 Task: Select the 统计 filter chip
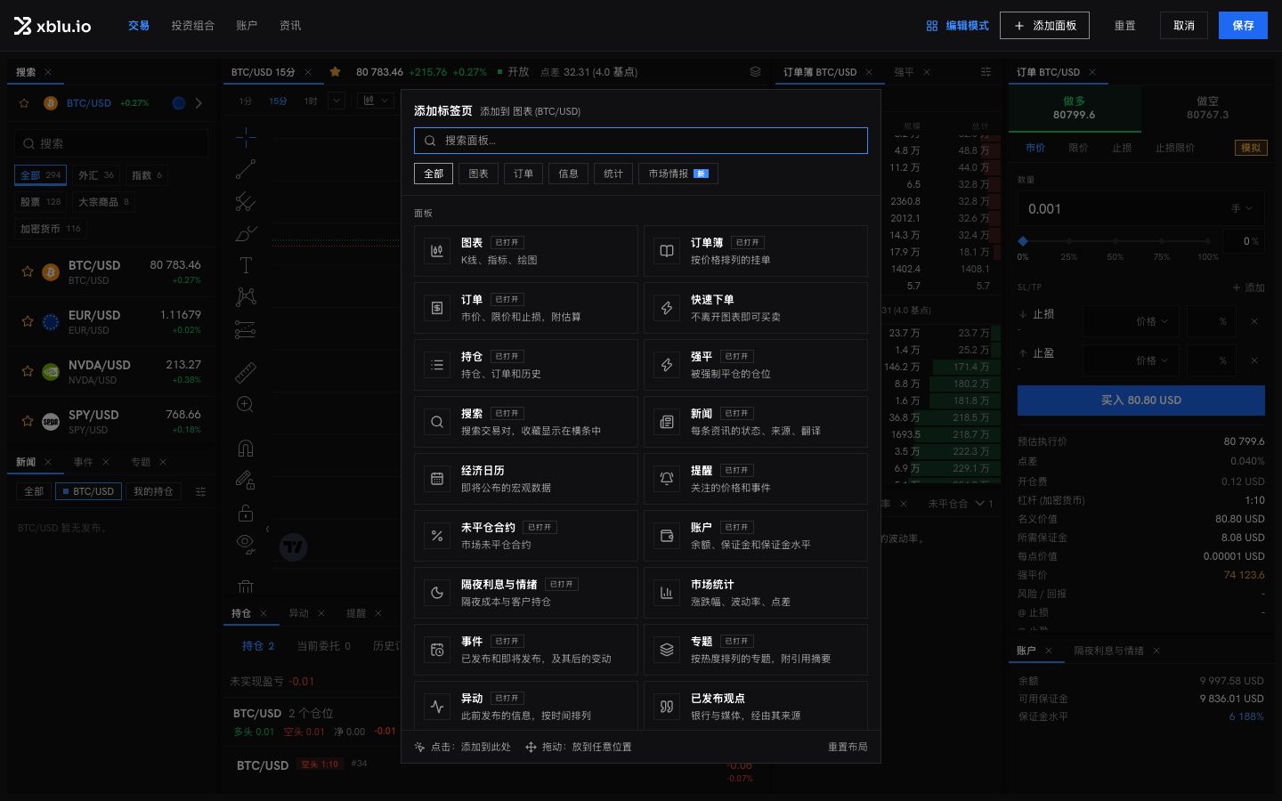coord(613,174)
